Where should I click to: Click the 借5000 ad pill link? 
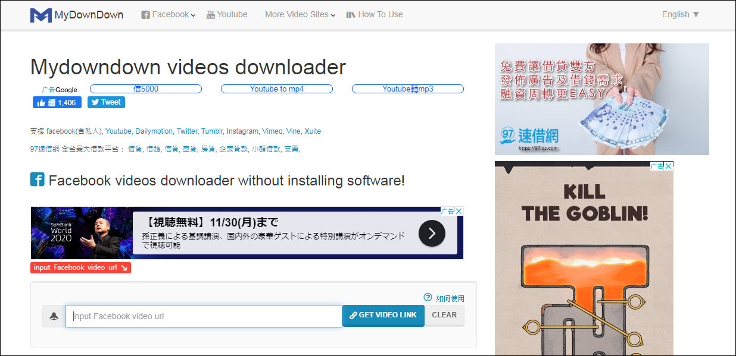(x=146, y=89)
